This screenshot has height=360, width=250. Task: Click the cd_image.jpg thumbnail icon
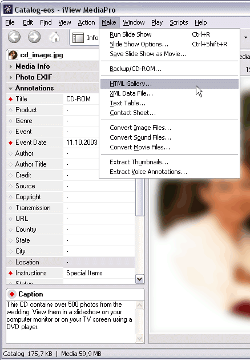click(13, 55)
